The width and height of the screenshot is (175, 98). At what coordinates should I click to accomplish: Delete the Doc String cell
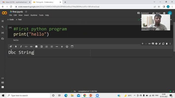(167, 44)
